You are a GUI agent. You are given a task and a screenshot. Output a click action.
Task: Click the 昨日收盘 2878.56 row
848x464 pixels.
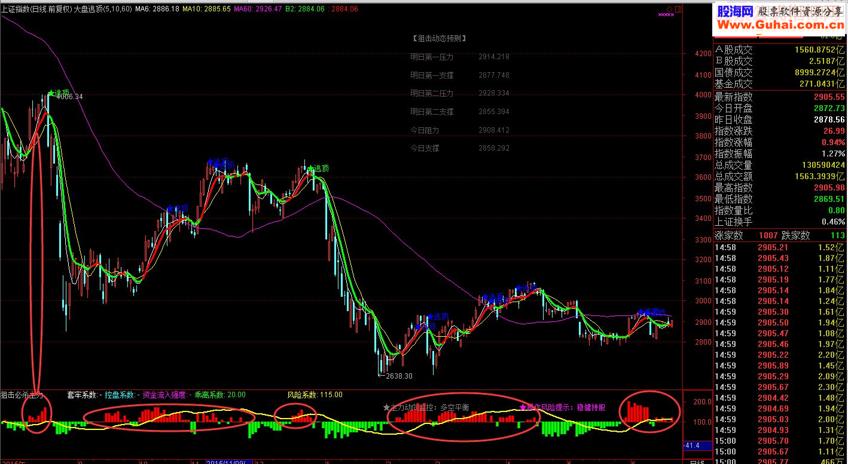click(780, 119)
